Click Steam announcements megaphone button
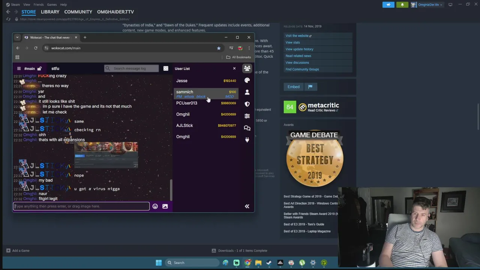 (x=388, y=4)
